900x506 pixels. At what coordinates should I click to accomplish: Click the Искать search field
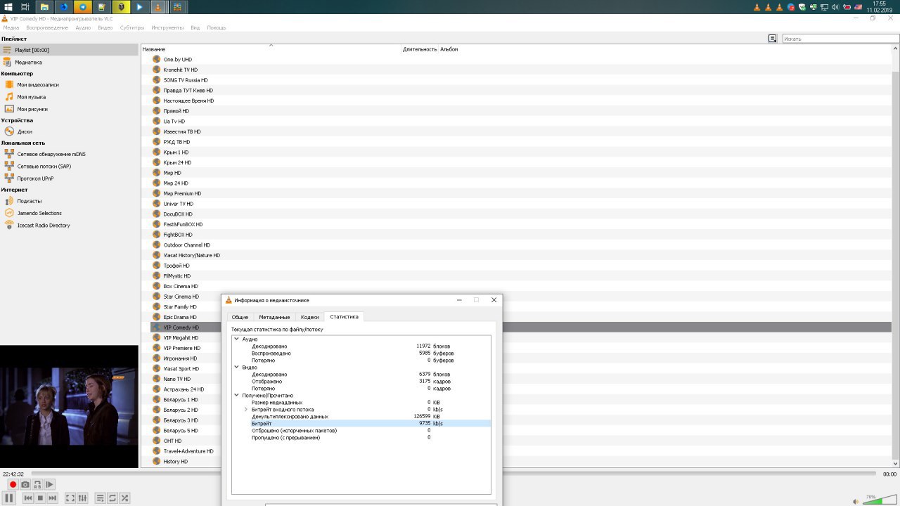tap(840, 39)
